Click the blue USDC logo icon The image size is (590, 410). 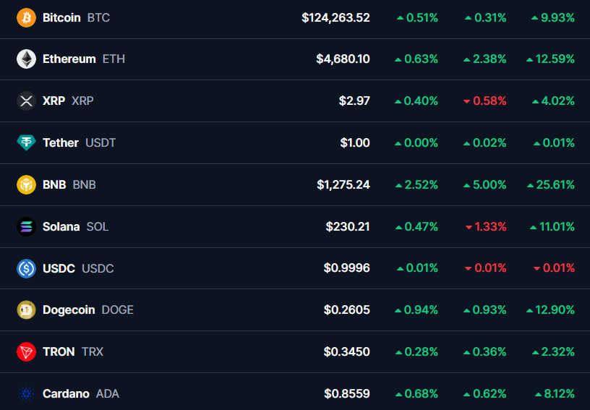tap(26, 268)
